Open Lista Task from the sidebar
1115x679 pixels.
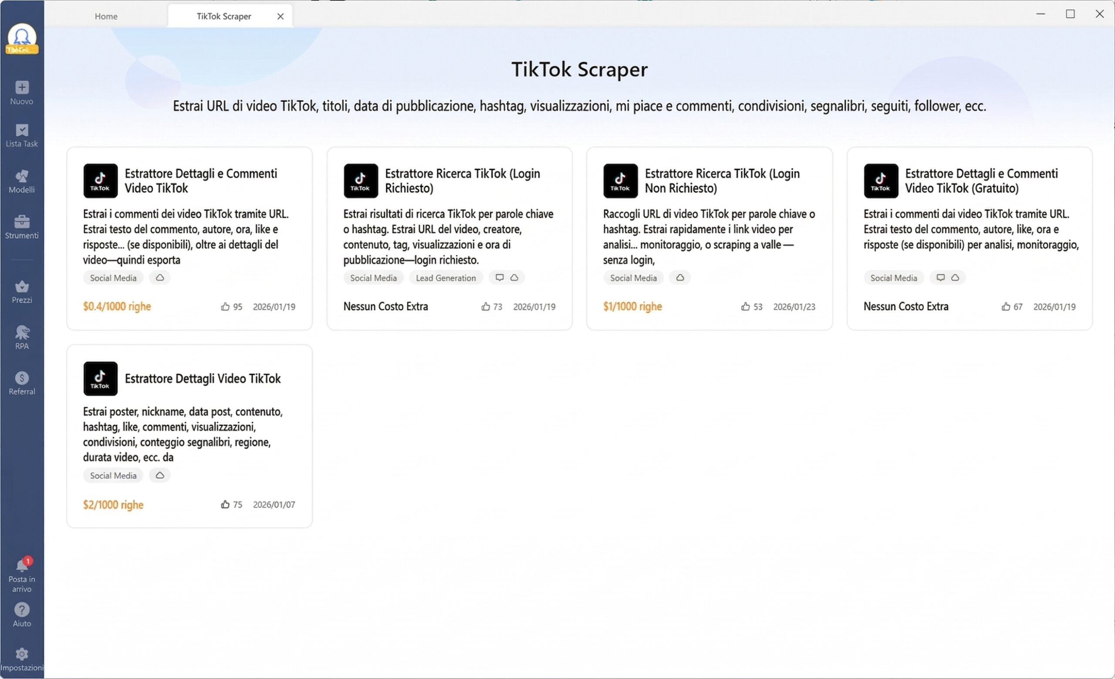click(x=22, y=136)
